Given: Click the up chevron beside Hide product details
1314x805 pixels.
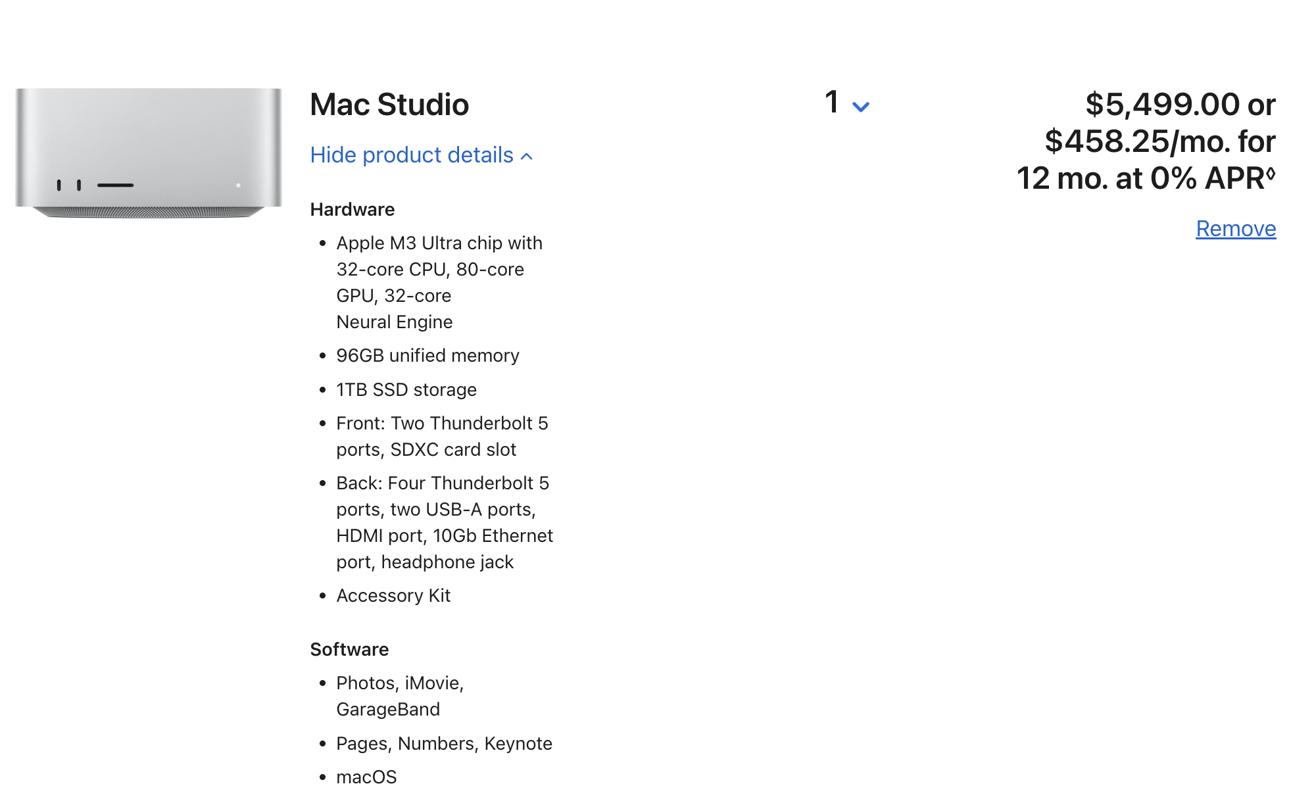Looking at the screenshot, I should click(527, 157).
